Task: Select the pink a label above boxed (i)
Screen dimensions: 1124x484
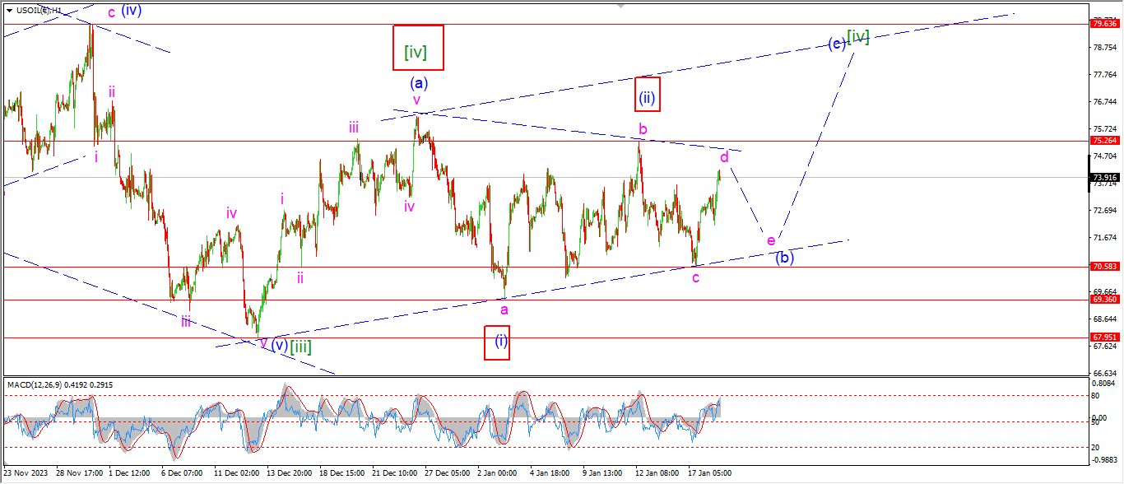Action: pos(504,309)
